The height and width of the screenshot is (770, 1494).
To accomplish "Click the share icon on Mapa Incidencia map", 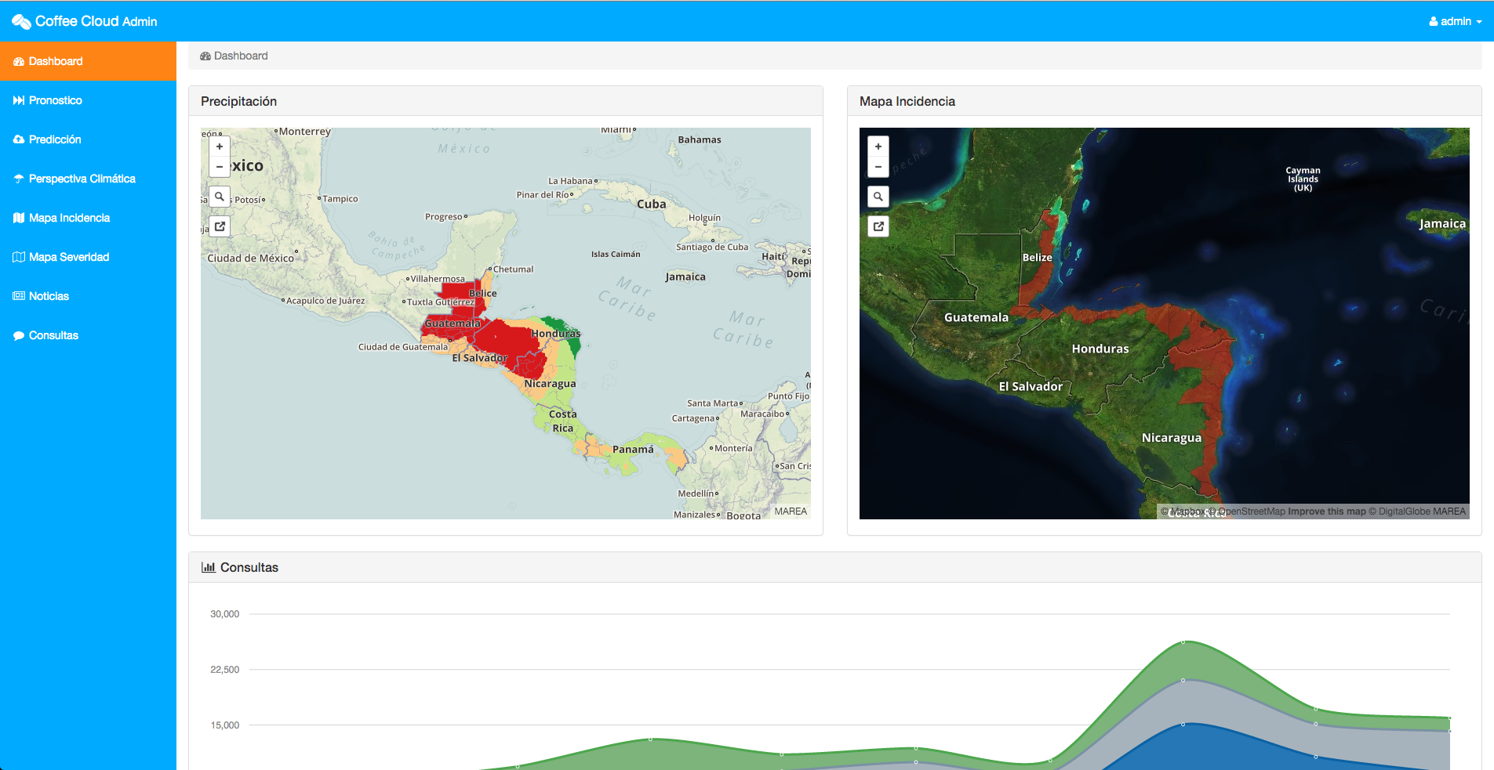I will coord(878,226).
